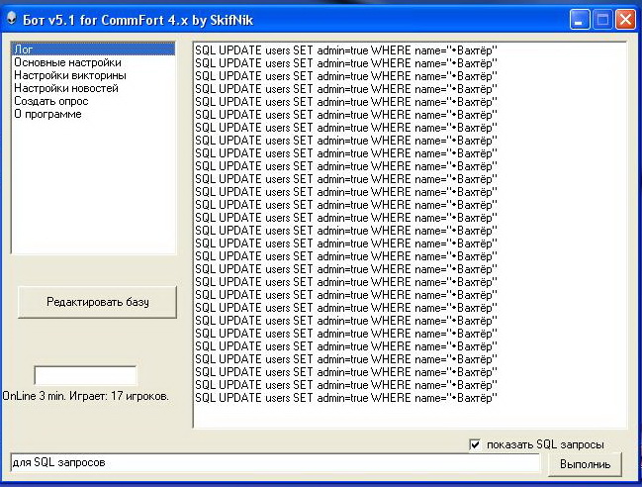Click the last SQL UPDATE log line
The width and height of the screenshot is (642, 487).
click(345, 397)
